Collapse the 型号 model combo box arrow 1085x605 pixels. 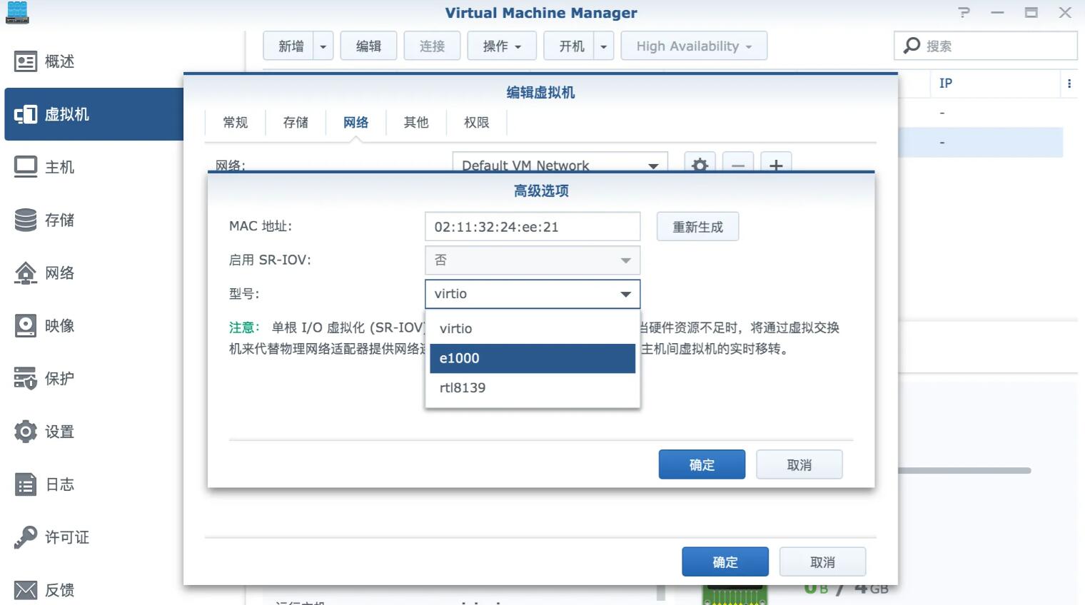pyautogui.click(x=625, y=294)
